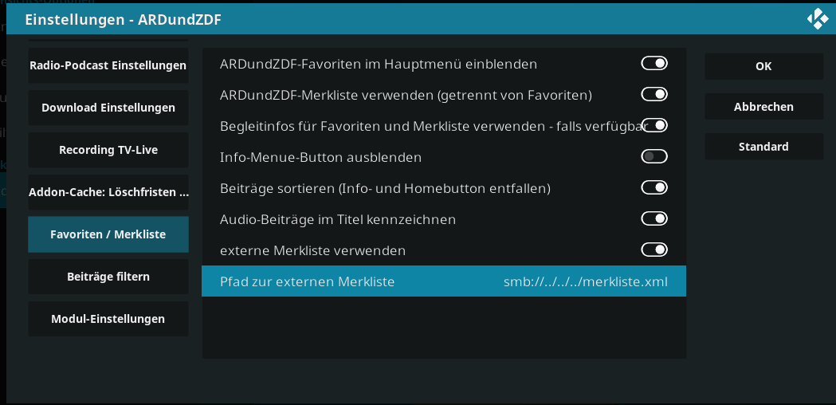This screenshot has height=405, width=836.
Task: Enable Info-Menue-Button ausblenden switch
Action: [654, 156]
